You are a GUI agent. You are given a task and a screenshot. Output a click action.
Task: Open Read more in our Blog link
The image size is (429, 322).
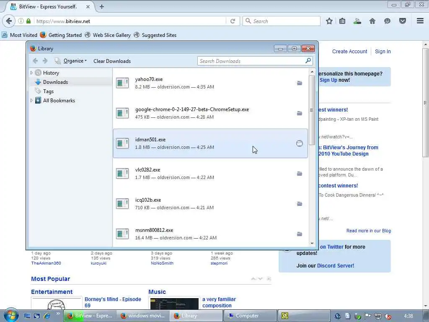369,231
